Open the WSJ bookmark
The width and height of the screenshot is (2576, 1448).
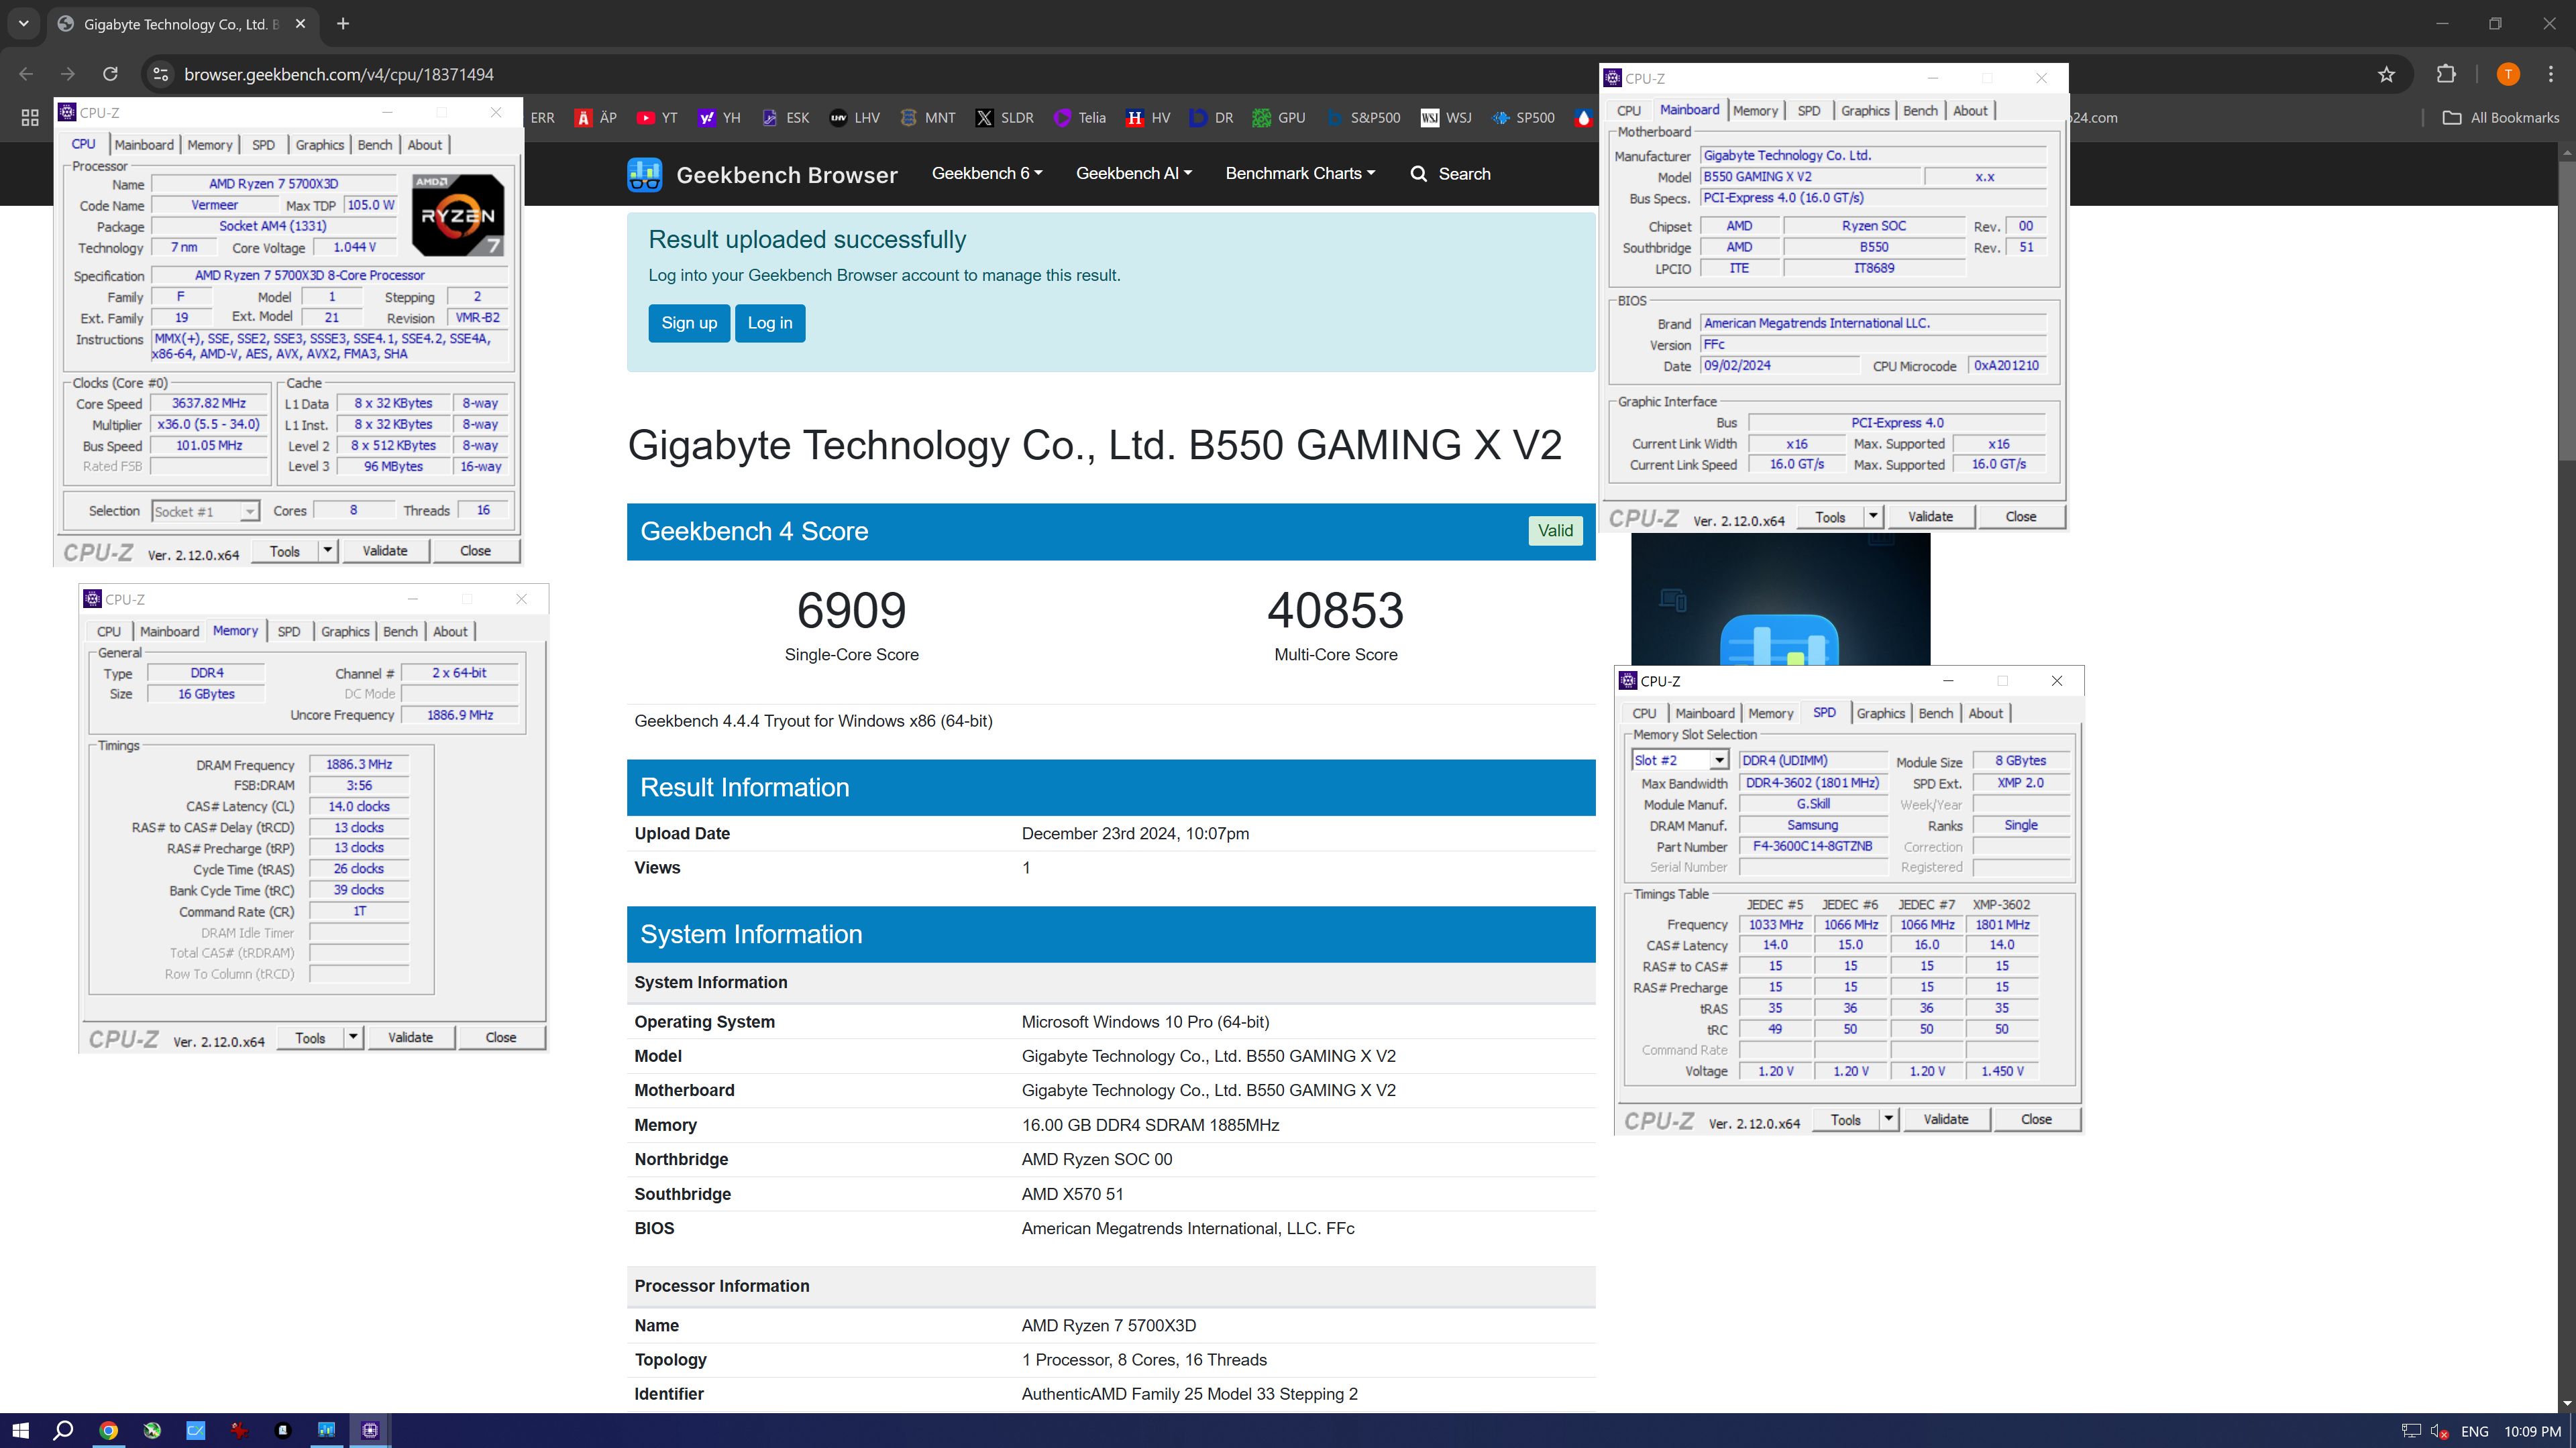point(1446,118)
